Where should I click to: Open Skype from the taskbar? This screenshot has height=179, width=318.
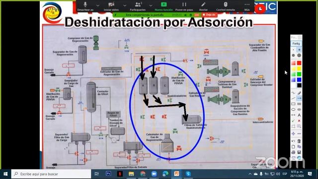[188, 174]
